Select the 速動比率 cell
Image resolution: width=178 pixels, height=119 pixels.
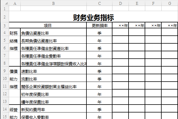pyautogui.click(x=53, y=71)
